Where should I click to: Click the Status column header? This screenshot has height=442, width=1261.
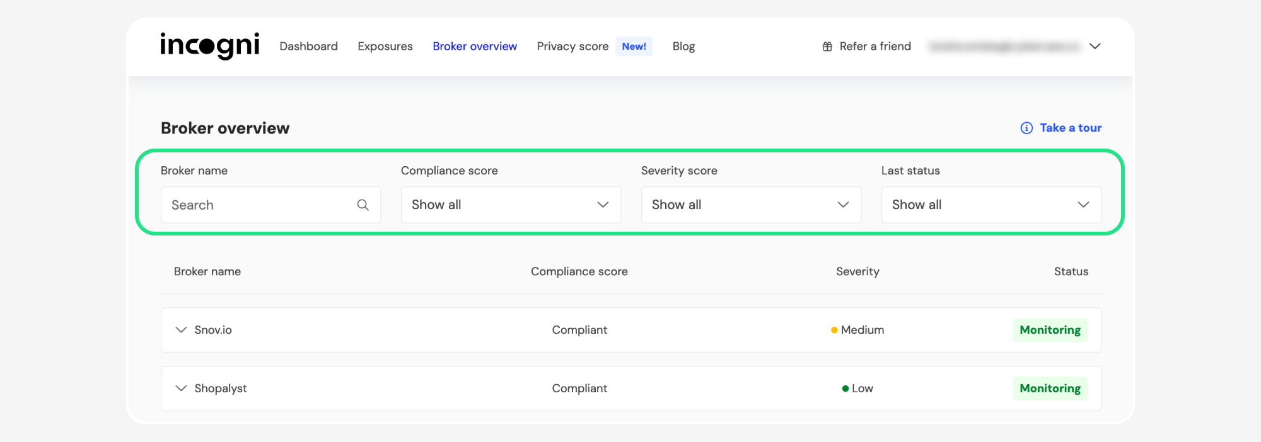[x=1071, y=271]
